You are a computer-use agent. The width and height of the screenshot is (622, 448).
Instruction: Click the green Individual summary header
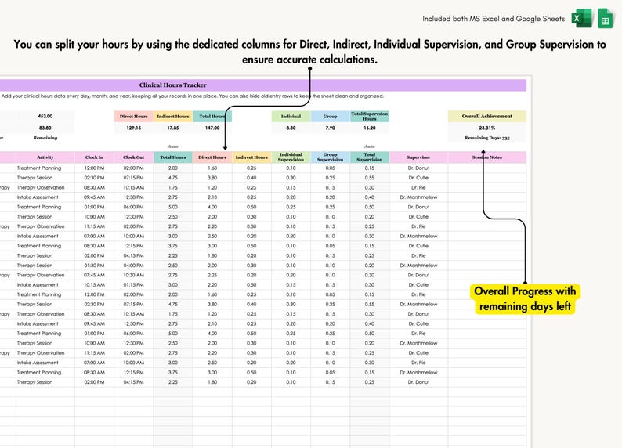pos(291,116)
